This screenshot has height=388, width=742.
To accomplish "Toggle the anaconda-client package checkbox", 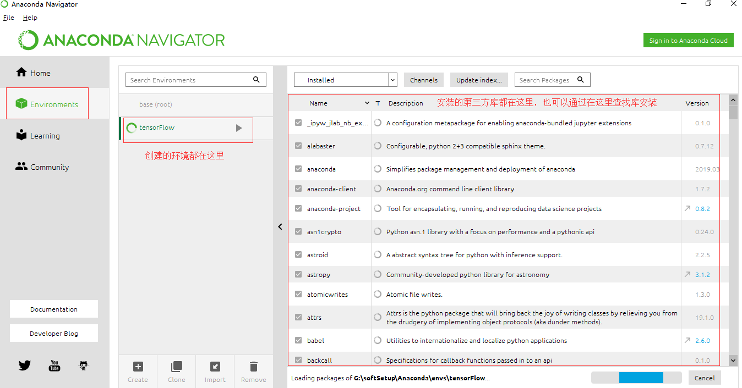I will (298, 189).
